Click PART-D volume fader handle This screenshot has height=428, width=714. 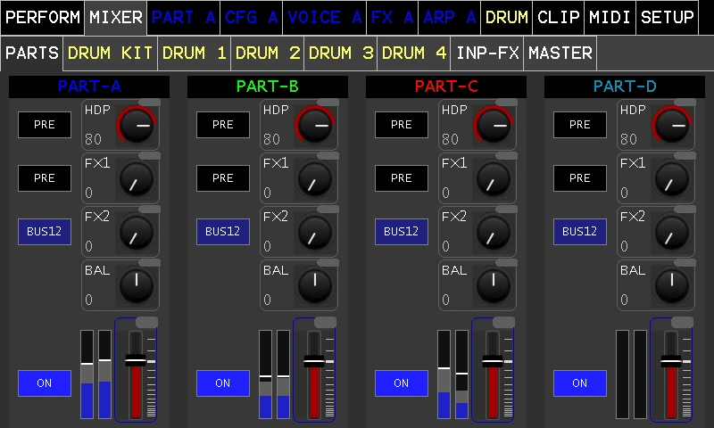[x=671, y=361]
